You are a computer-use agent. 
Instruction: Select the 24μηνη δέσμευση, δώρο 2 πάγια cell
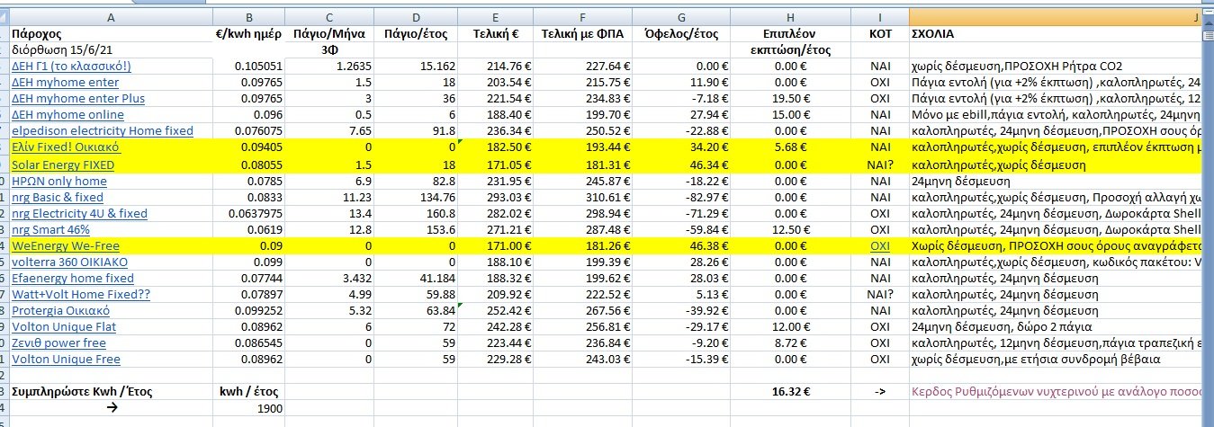(x=1055, y=326)
